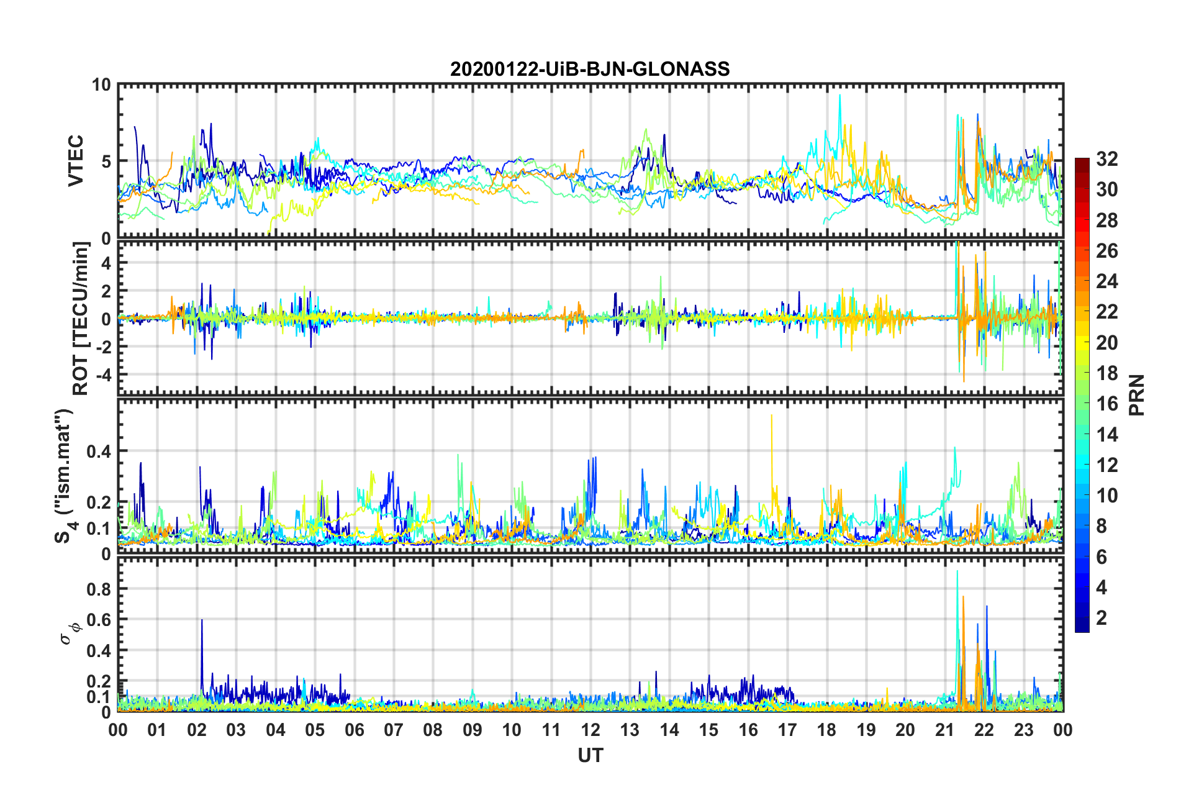Image resolution: width=1181 pixels, height=790 pixels.
Task: Click inside the sigma-phi plot panel
Action: 590,634
